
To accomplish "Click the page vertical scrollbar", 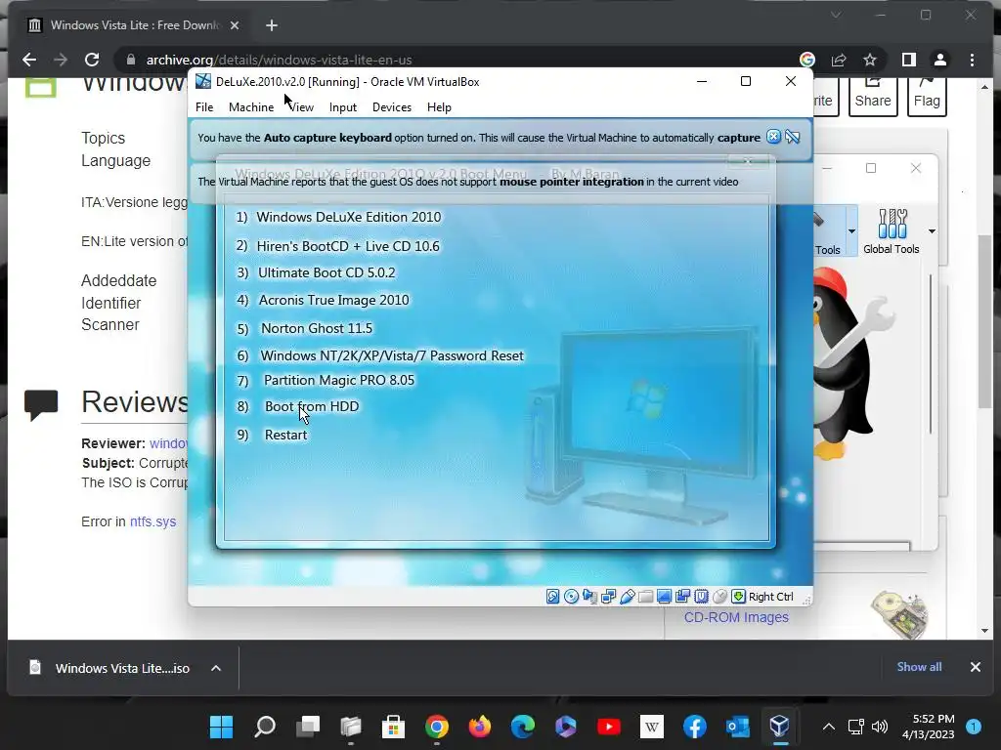I will click(x=985, y=322).
